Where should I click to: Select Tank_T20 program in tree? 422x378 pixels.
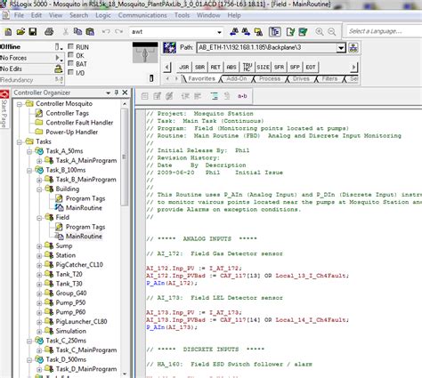pos(69,274)
